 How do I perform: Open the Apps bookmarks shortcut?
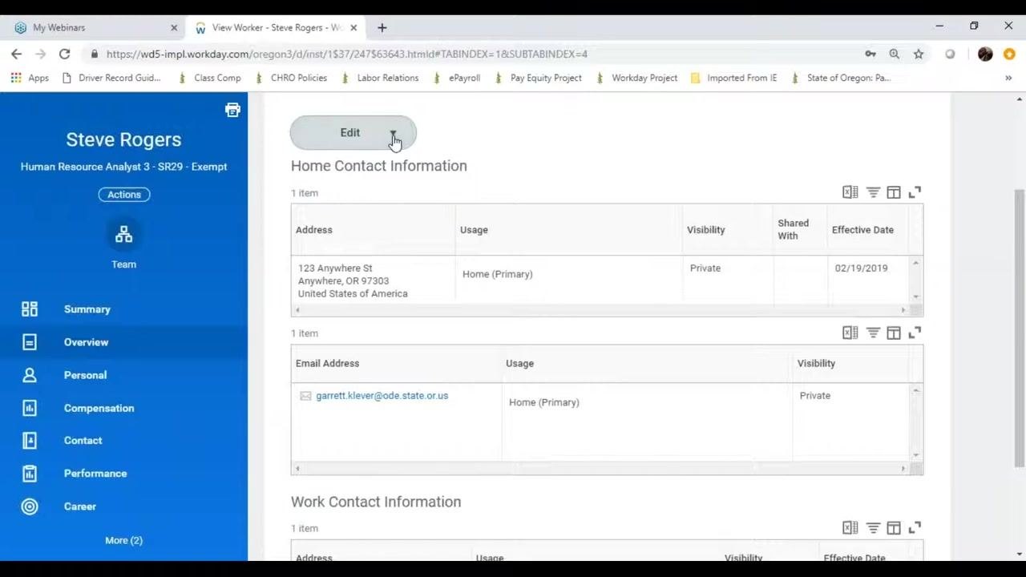(30, 78)
